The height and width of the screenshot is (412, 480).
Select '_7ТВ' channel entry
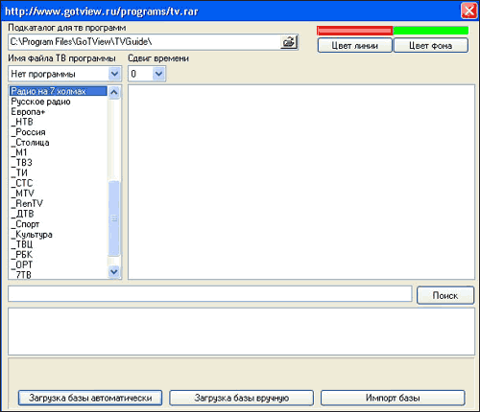tap(59, 275)
